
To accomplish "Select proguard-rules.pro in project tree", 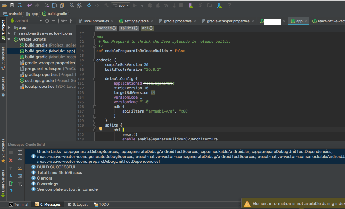I will point(48,69).
